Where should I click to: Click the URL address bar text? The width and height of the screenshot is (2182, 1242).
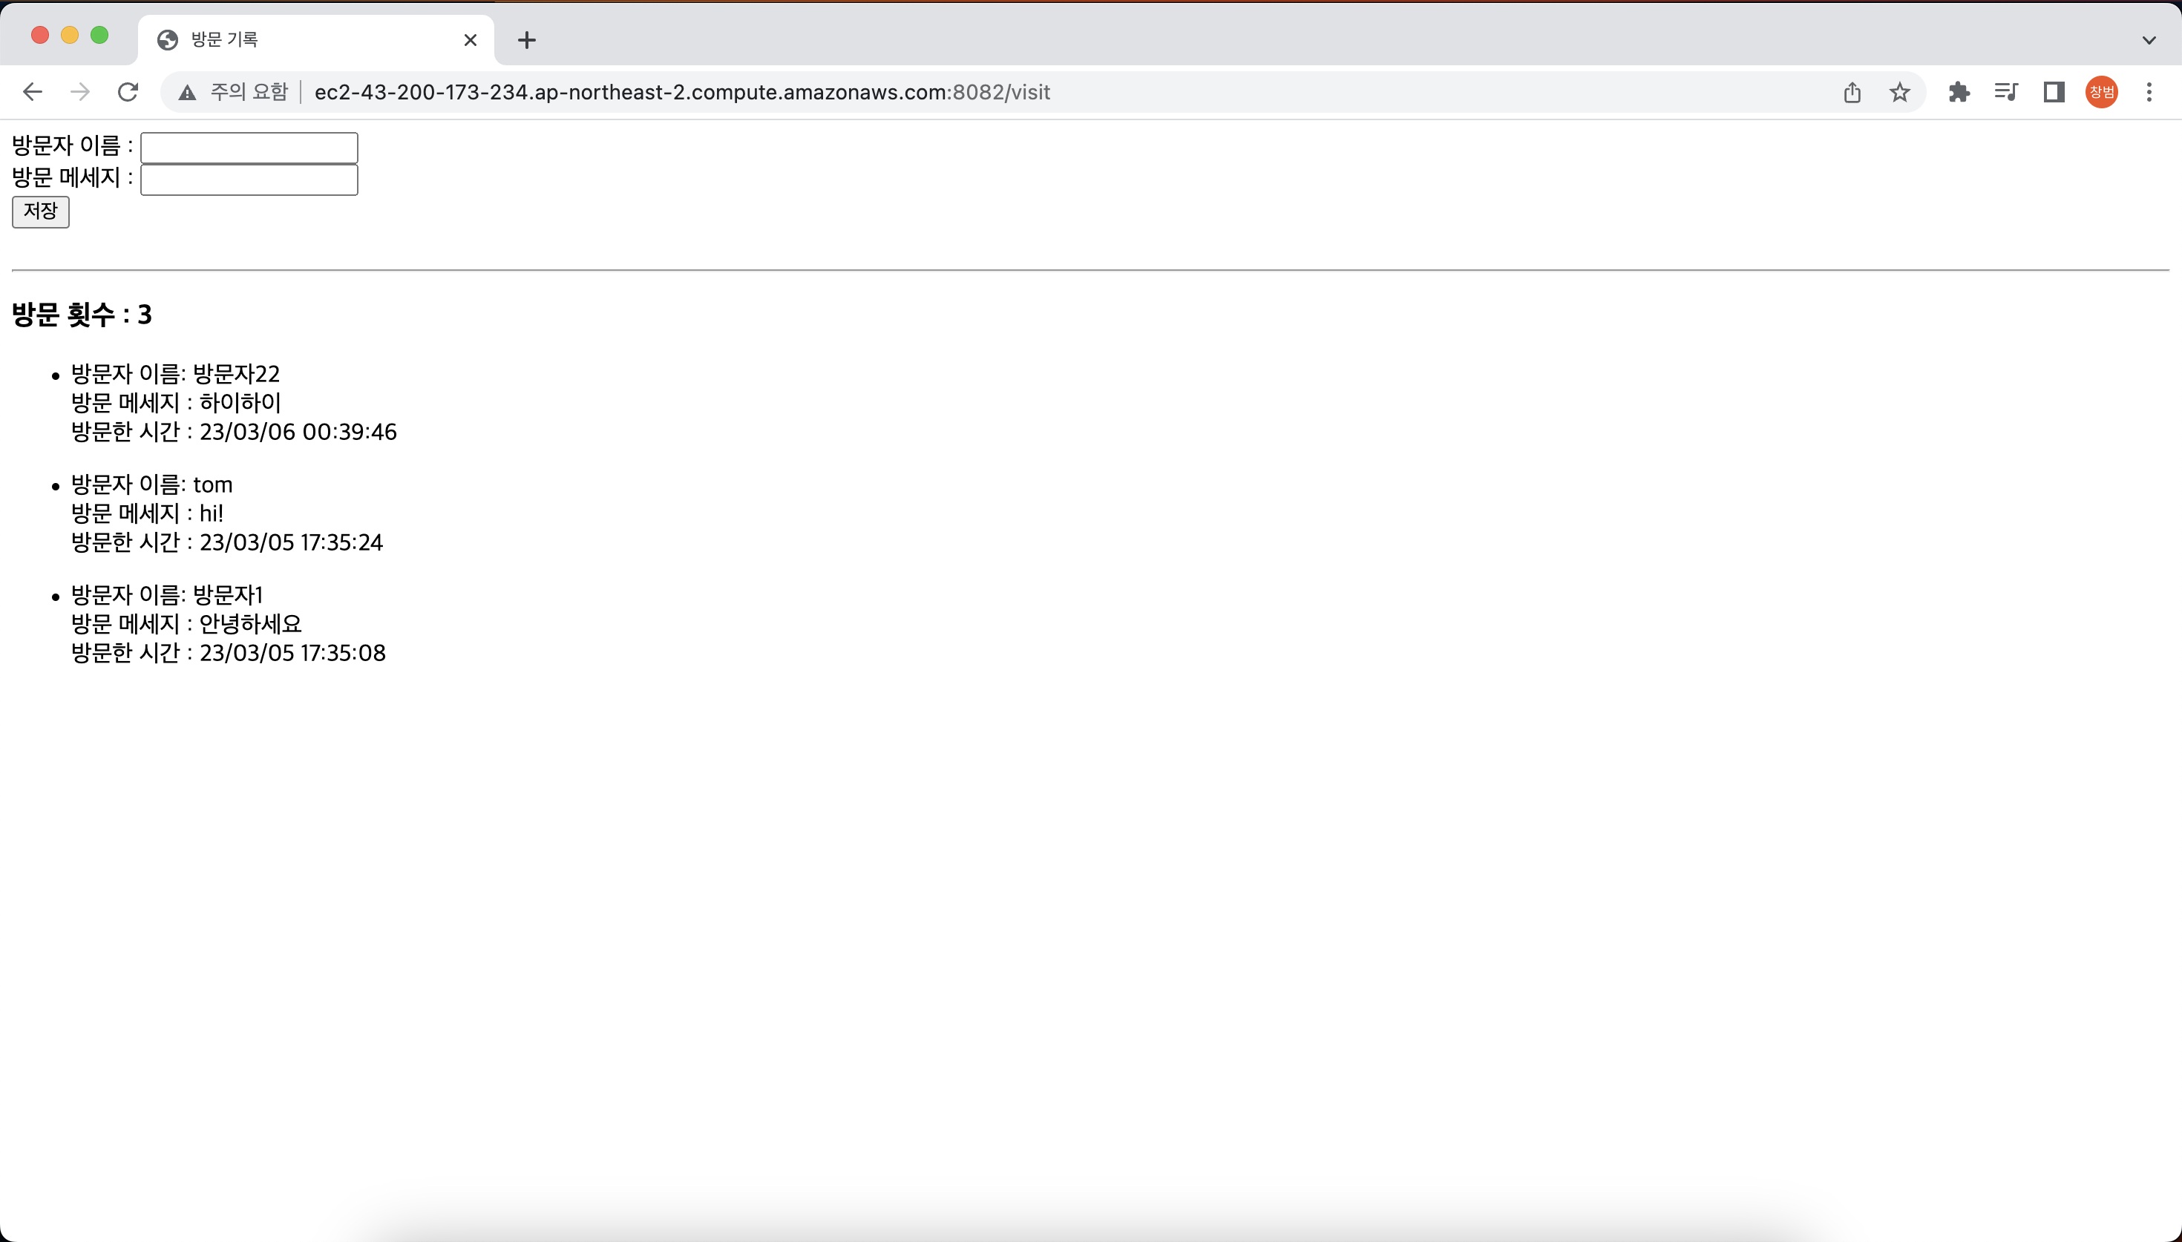(682, 92)
